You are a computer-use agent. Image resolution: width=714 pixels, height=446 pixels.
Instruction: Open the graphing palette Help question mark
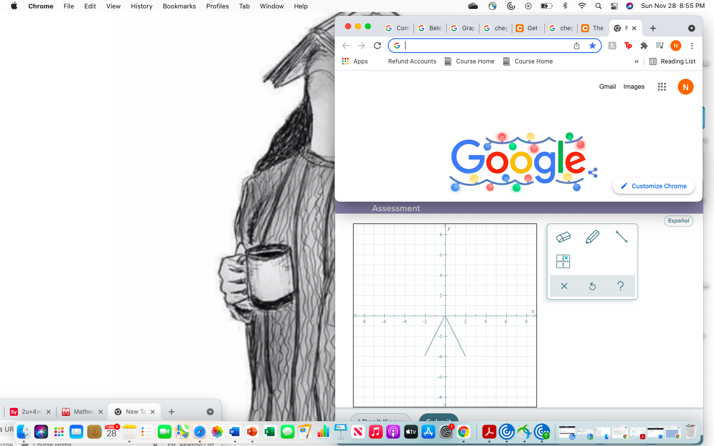[621, 286]
